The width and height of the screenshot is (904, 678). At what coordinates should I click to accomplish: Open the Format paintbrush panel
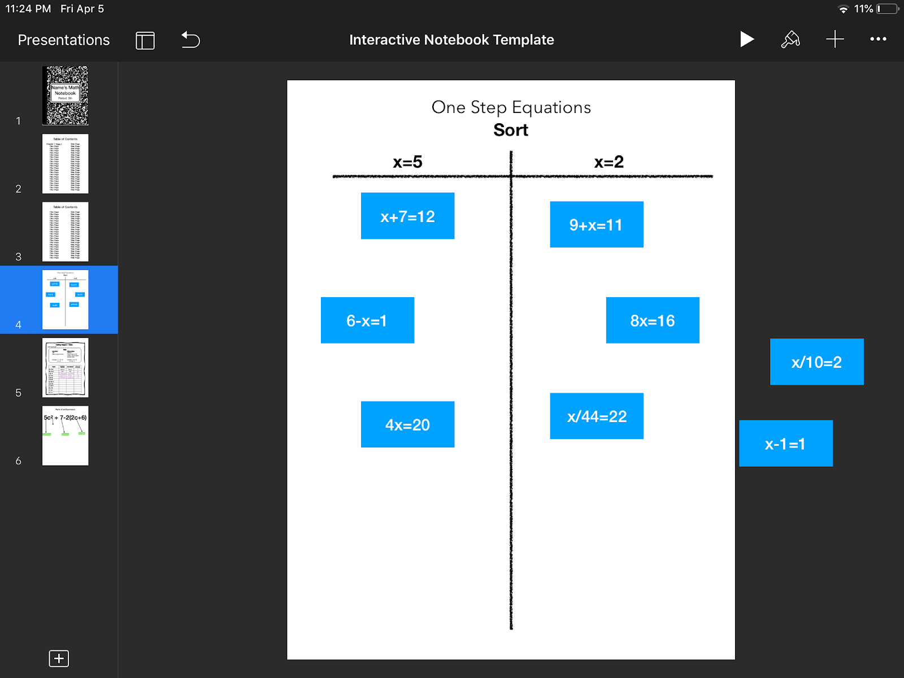[790, 39]
